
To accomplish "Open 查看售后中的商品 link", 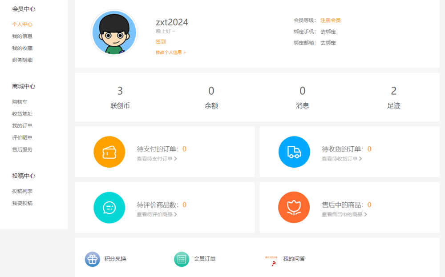I will [x=344, y=215].
